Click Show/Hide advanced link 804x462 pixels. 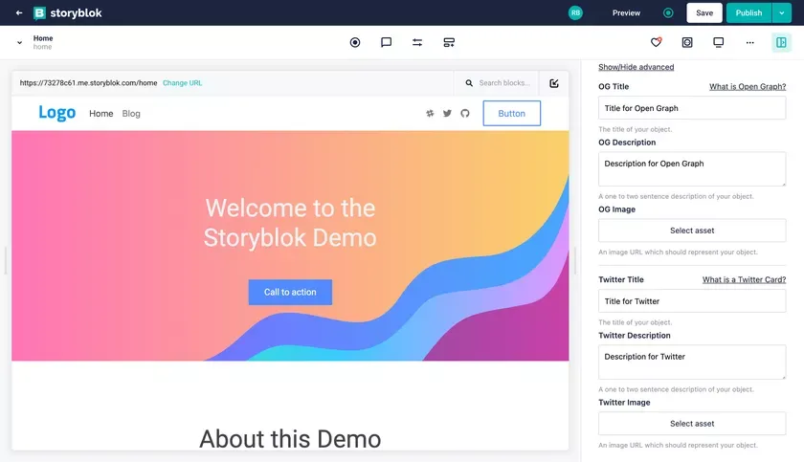(x=636, y=67)
